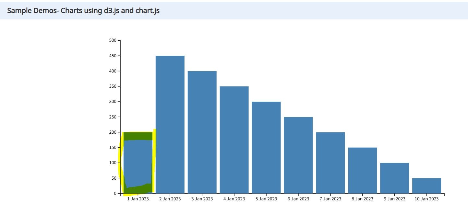Image resolution: width=468 pixels, height=213 pixels.
Task: Click the '6 Jan 2023' axis label
Action: pos(298,199)
